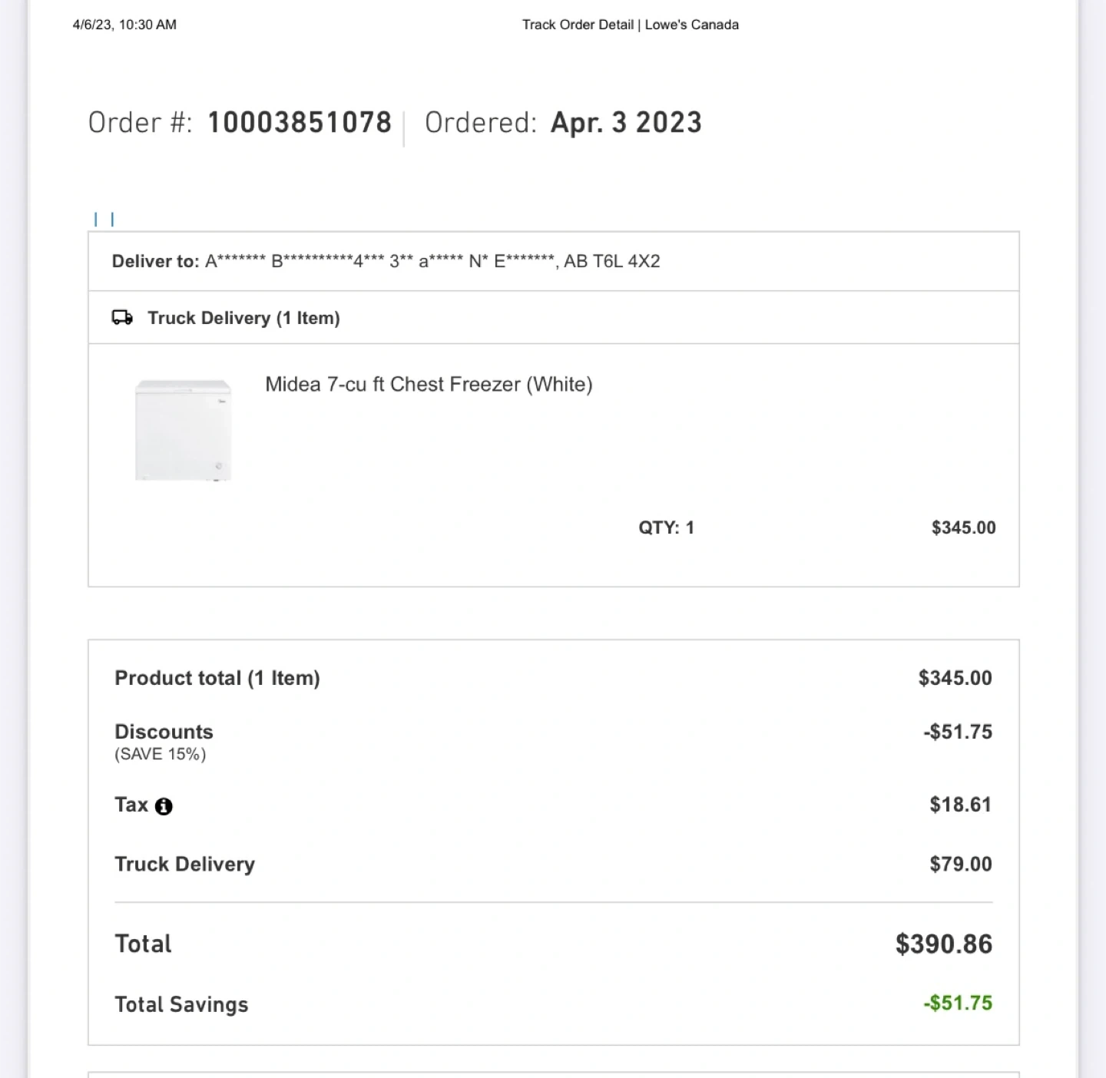This screenshot has height=1078, width=1106.
Task: Click the Track Order Detail page title
Action: pos(630,25)
